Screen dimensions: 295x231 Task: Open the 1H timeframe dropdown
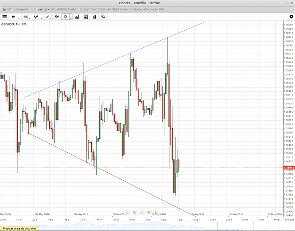point(15,17)
